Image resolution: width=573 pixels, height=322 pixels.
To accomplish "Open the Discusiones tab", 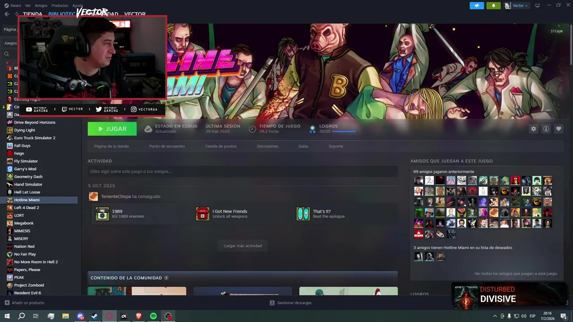I will tap(268, 146).
